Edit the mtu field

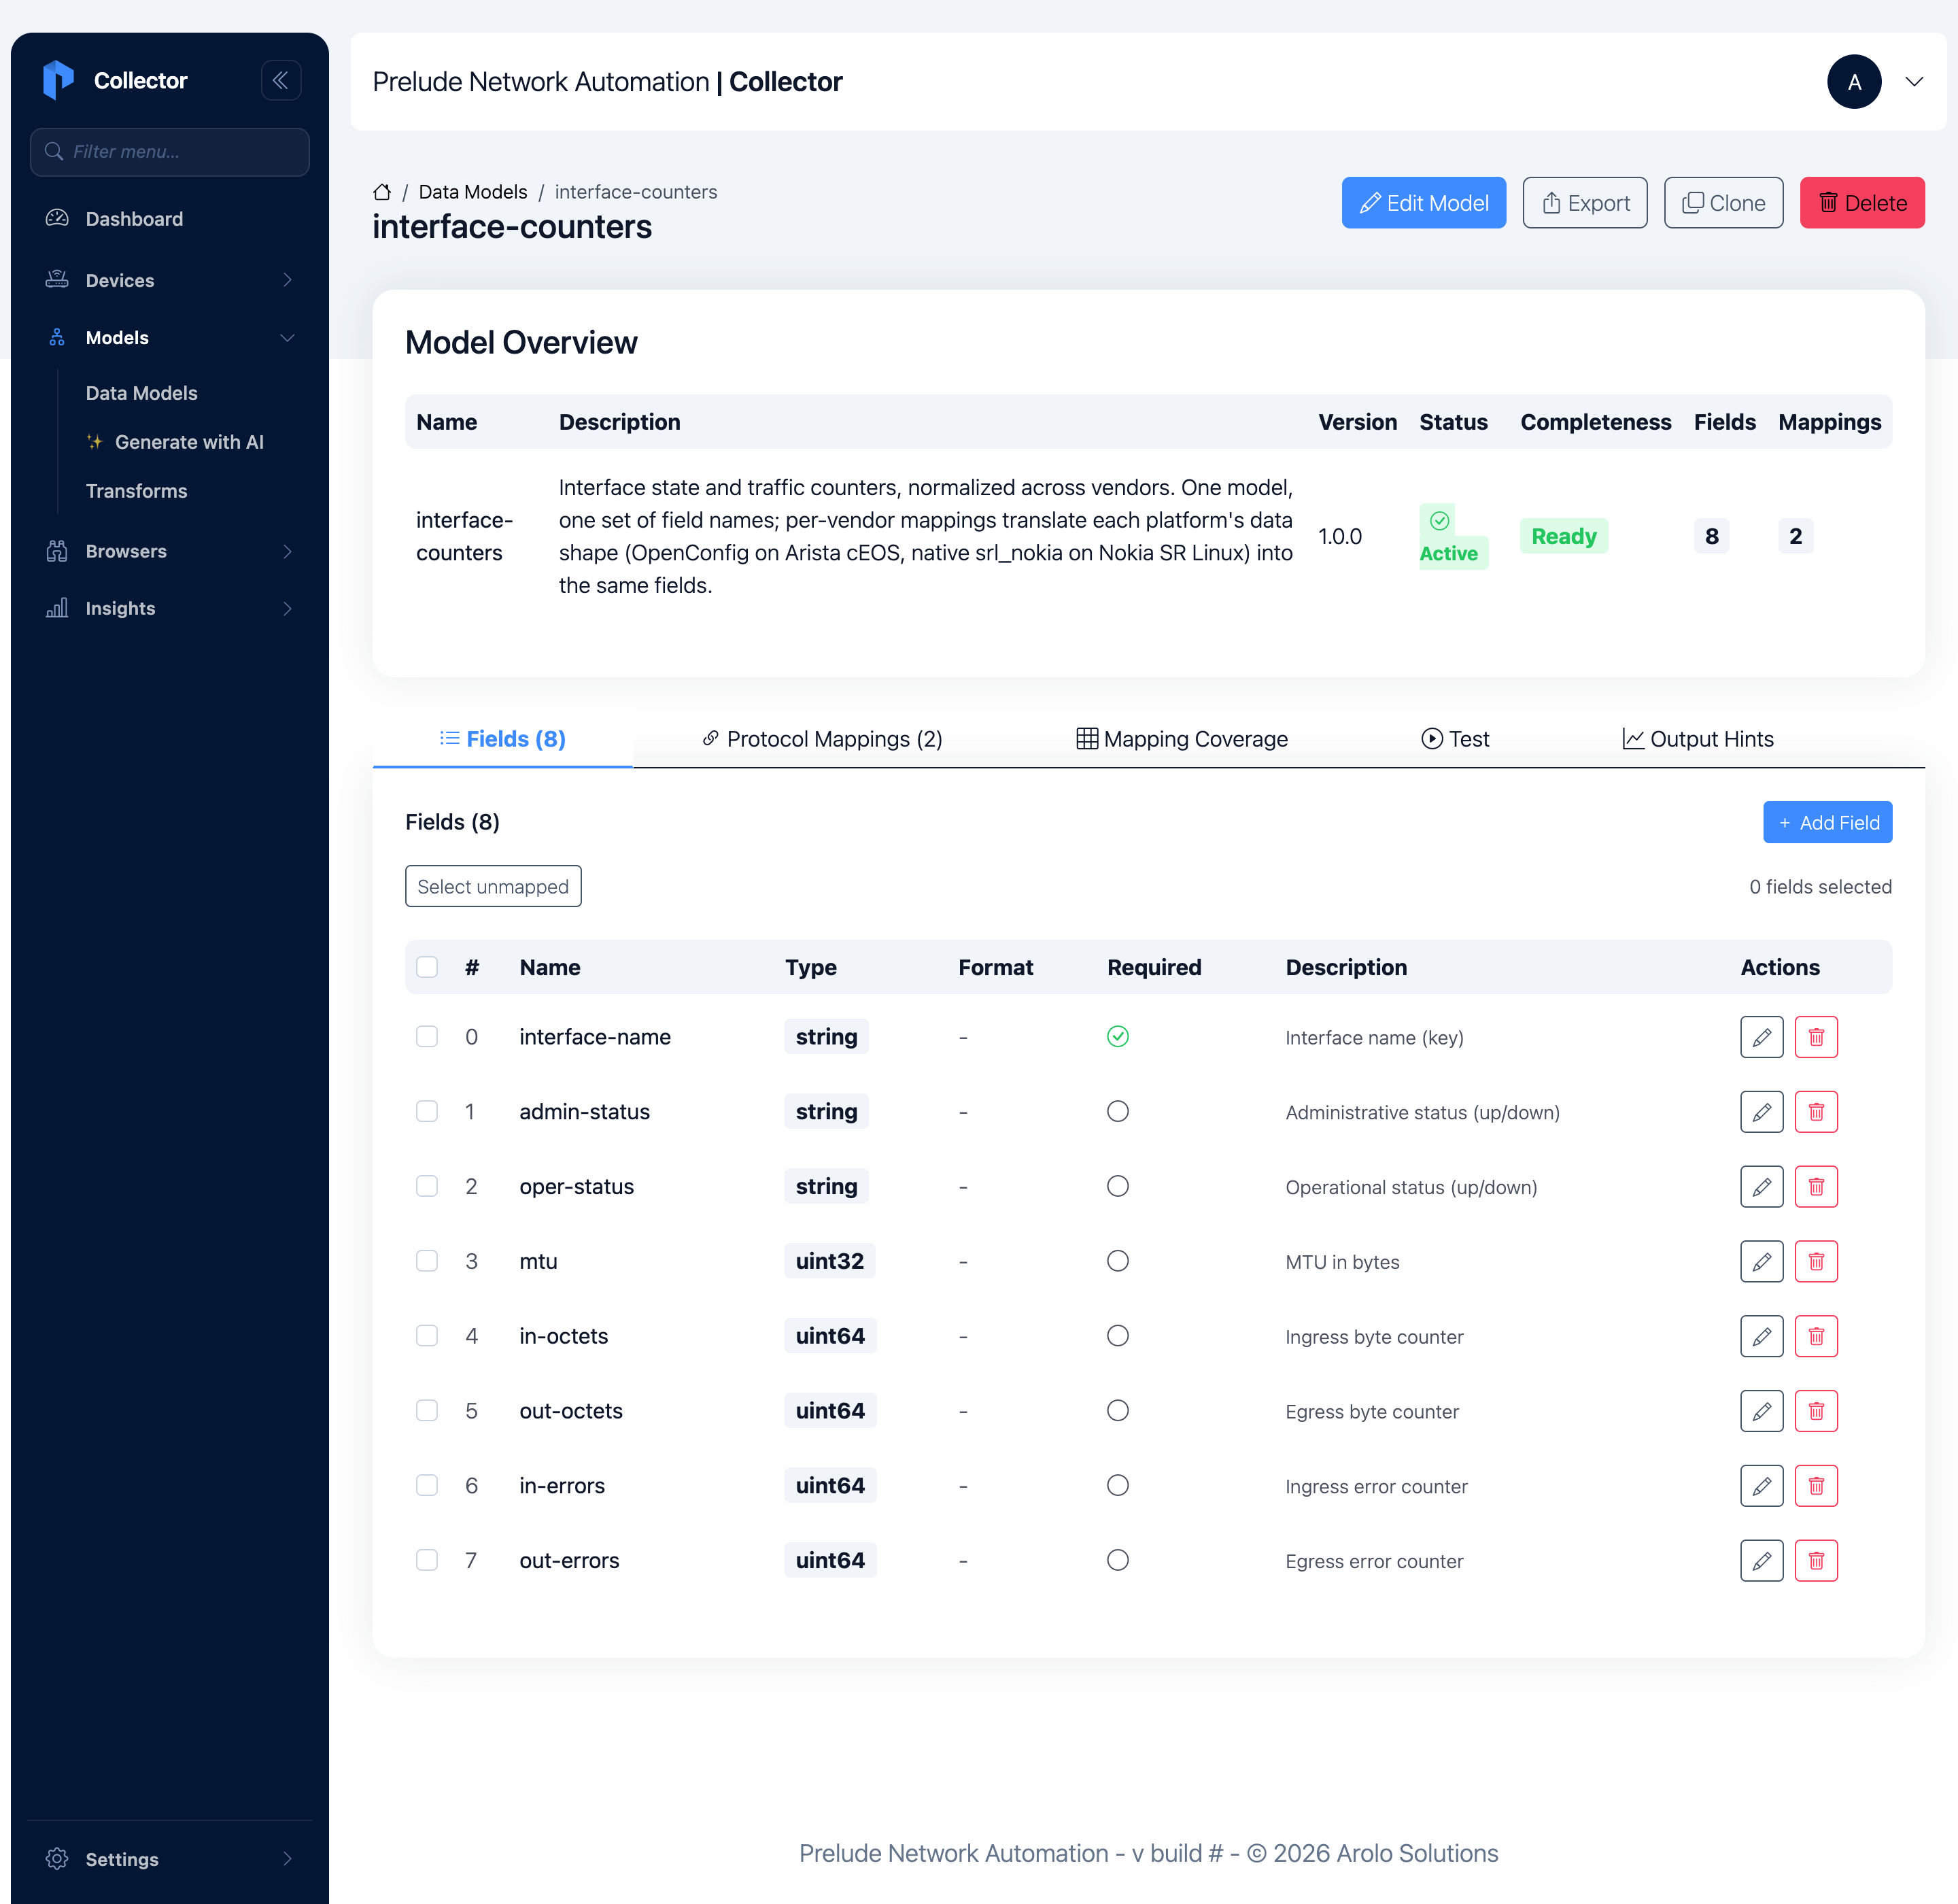pyautogui.click(x=1761, y=1261)
